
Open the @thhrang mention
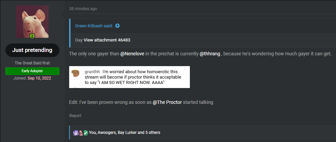210,54
